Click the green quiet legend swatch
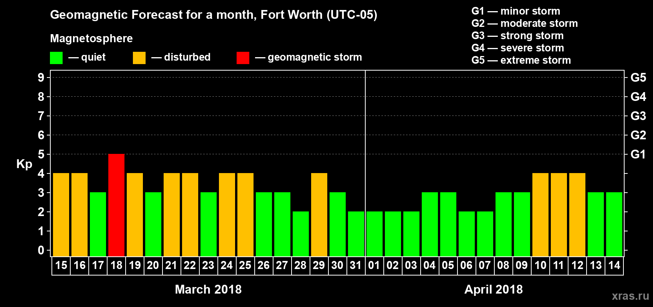 point(56,58)
